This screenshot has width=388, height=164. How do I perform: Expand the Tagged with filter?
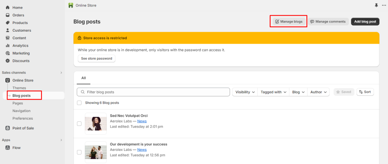point(273,92)
